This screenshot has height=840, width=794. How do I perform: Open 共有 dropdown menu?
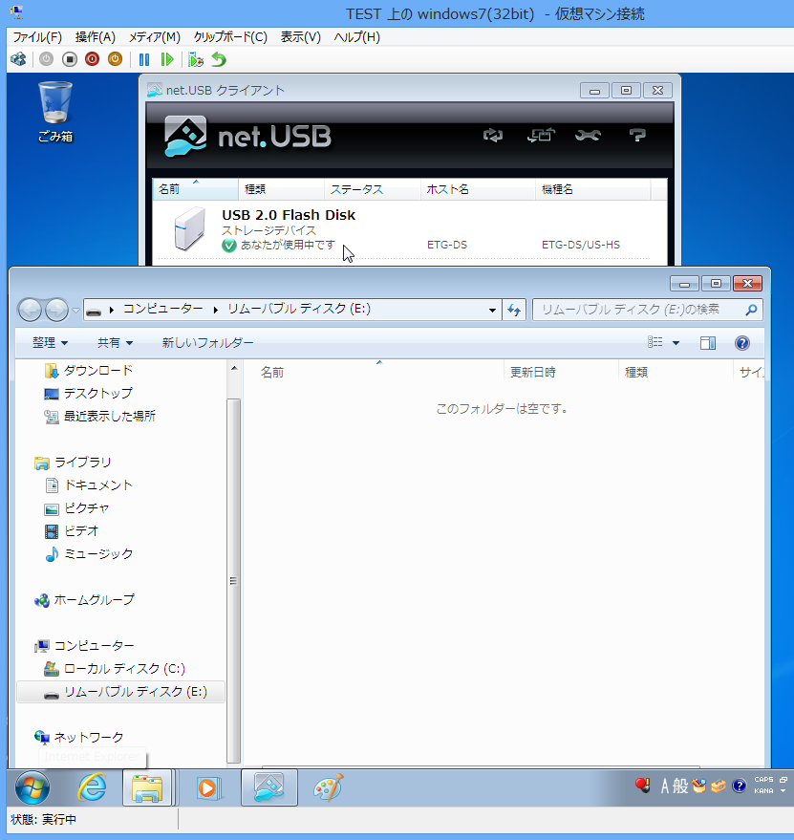click(x=115, y=343)
